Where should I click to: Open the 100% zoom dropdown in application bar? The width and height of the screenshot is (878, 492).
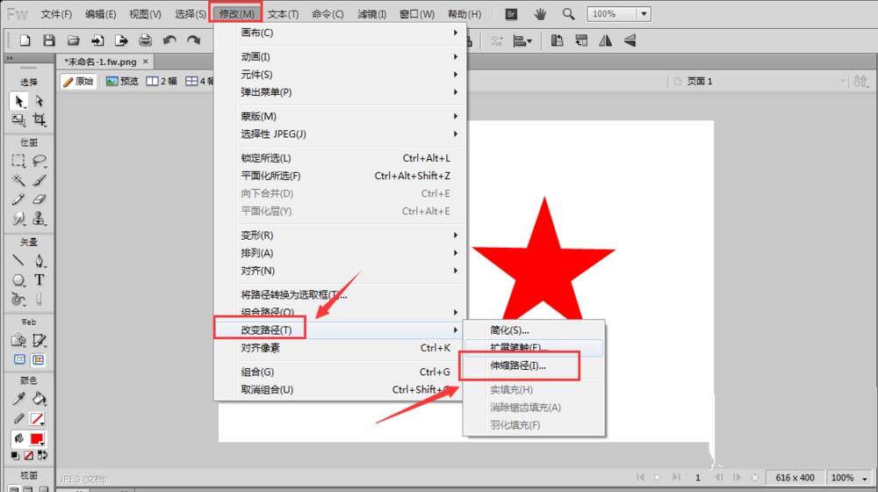(x=644, y=14)
